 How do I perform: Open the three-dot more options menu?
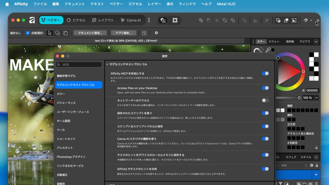149,20
